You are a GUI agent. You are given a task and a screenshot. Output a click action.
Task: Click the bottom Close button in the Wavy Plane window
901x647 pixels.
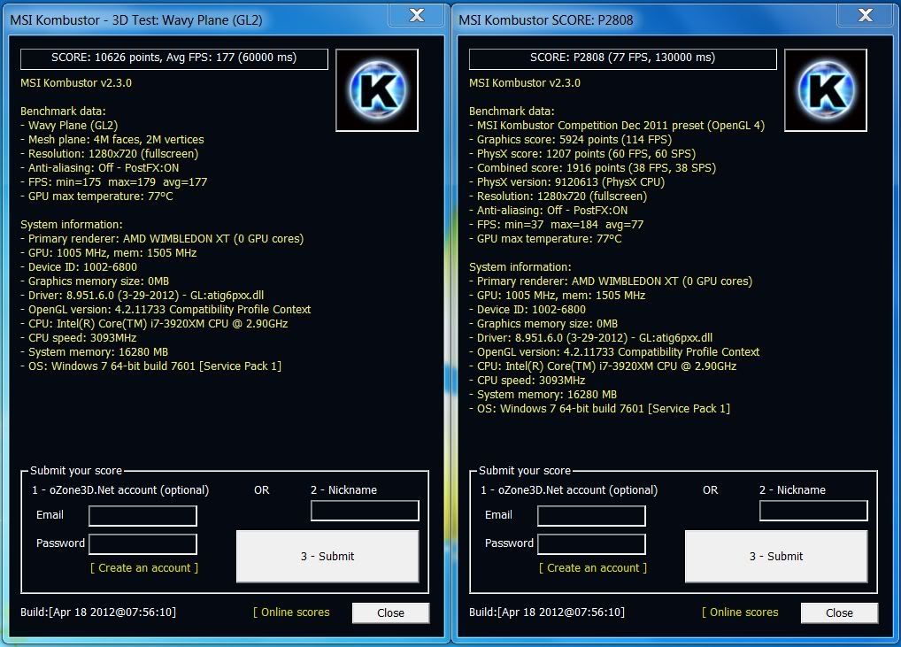tap(390, 613)
